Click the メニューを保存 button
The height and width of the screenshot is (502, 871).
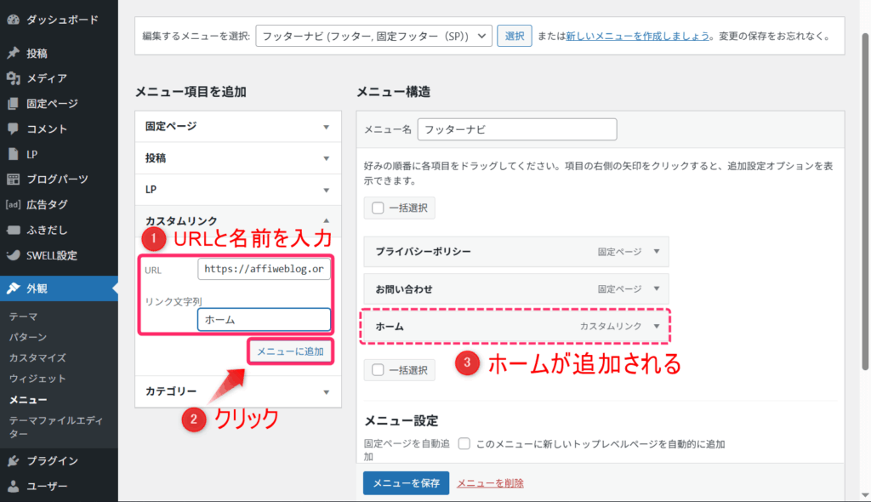click(406, 483)
